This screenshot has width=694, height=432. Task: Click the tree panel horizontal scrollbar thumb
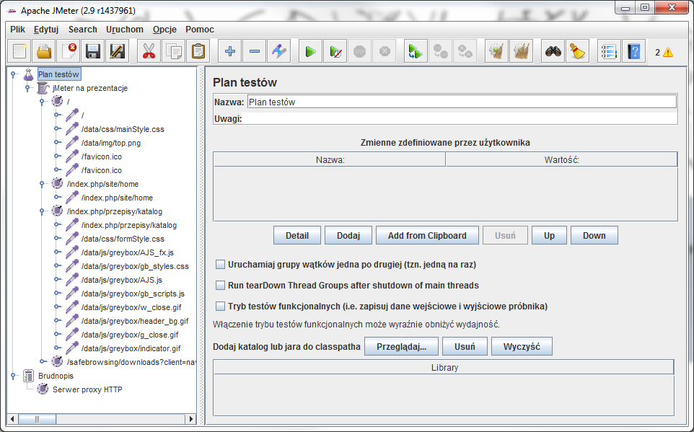[x=38, y=419]
